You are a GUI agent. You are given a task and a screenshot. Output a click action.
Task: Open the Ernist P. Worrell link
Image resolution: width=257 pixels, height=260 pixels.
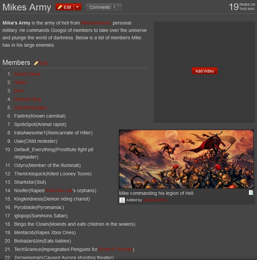116,249
